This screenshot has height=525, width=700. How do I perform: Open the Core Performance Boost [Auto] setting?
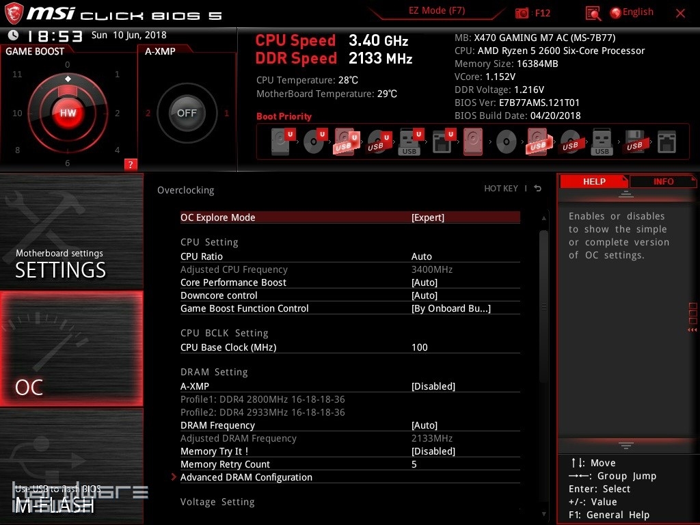click(350, 282)
